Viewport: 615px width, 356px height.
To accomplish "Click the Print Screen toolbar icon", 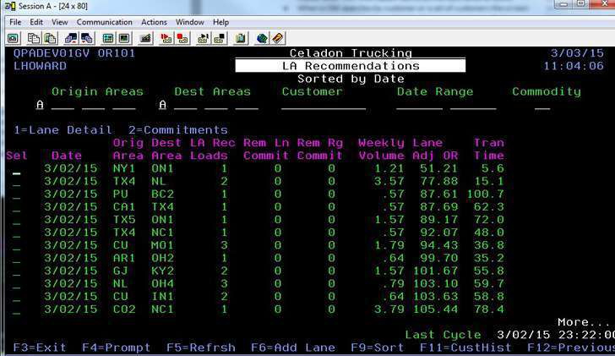I will click(13, 38).
